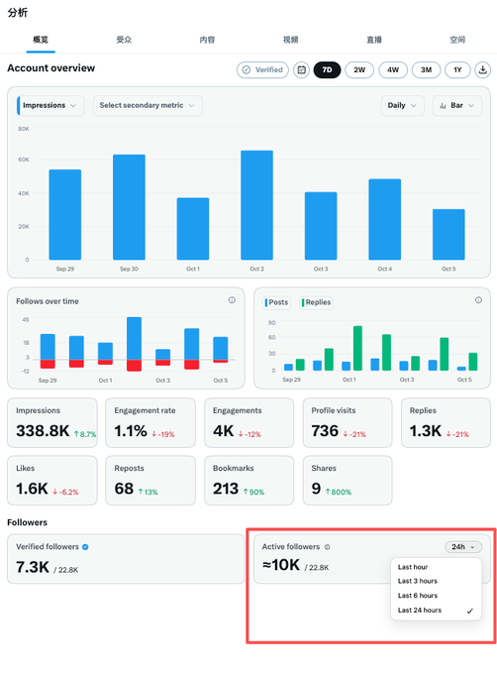Click the Oct 1 impressions bar
Viewport: 497px width, 674px height.
[x=193, y=229]
